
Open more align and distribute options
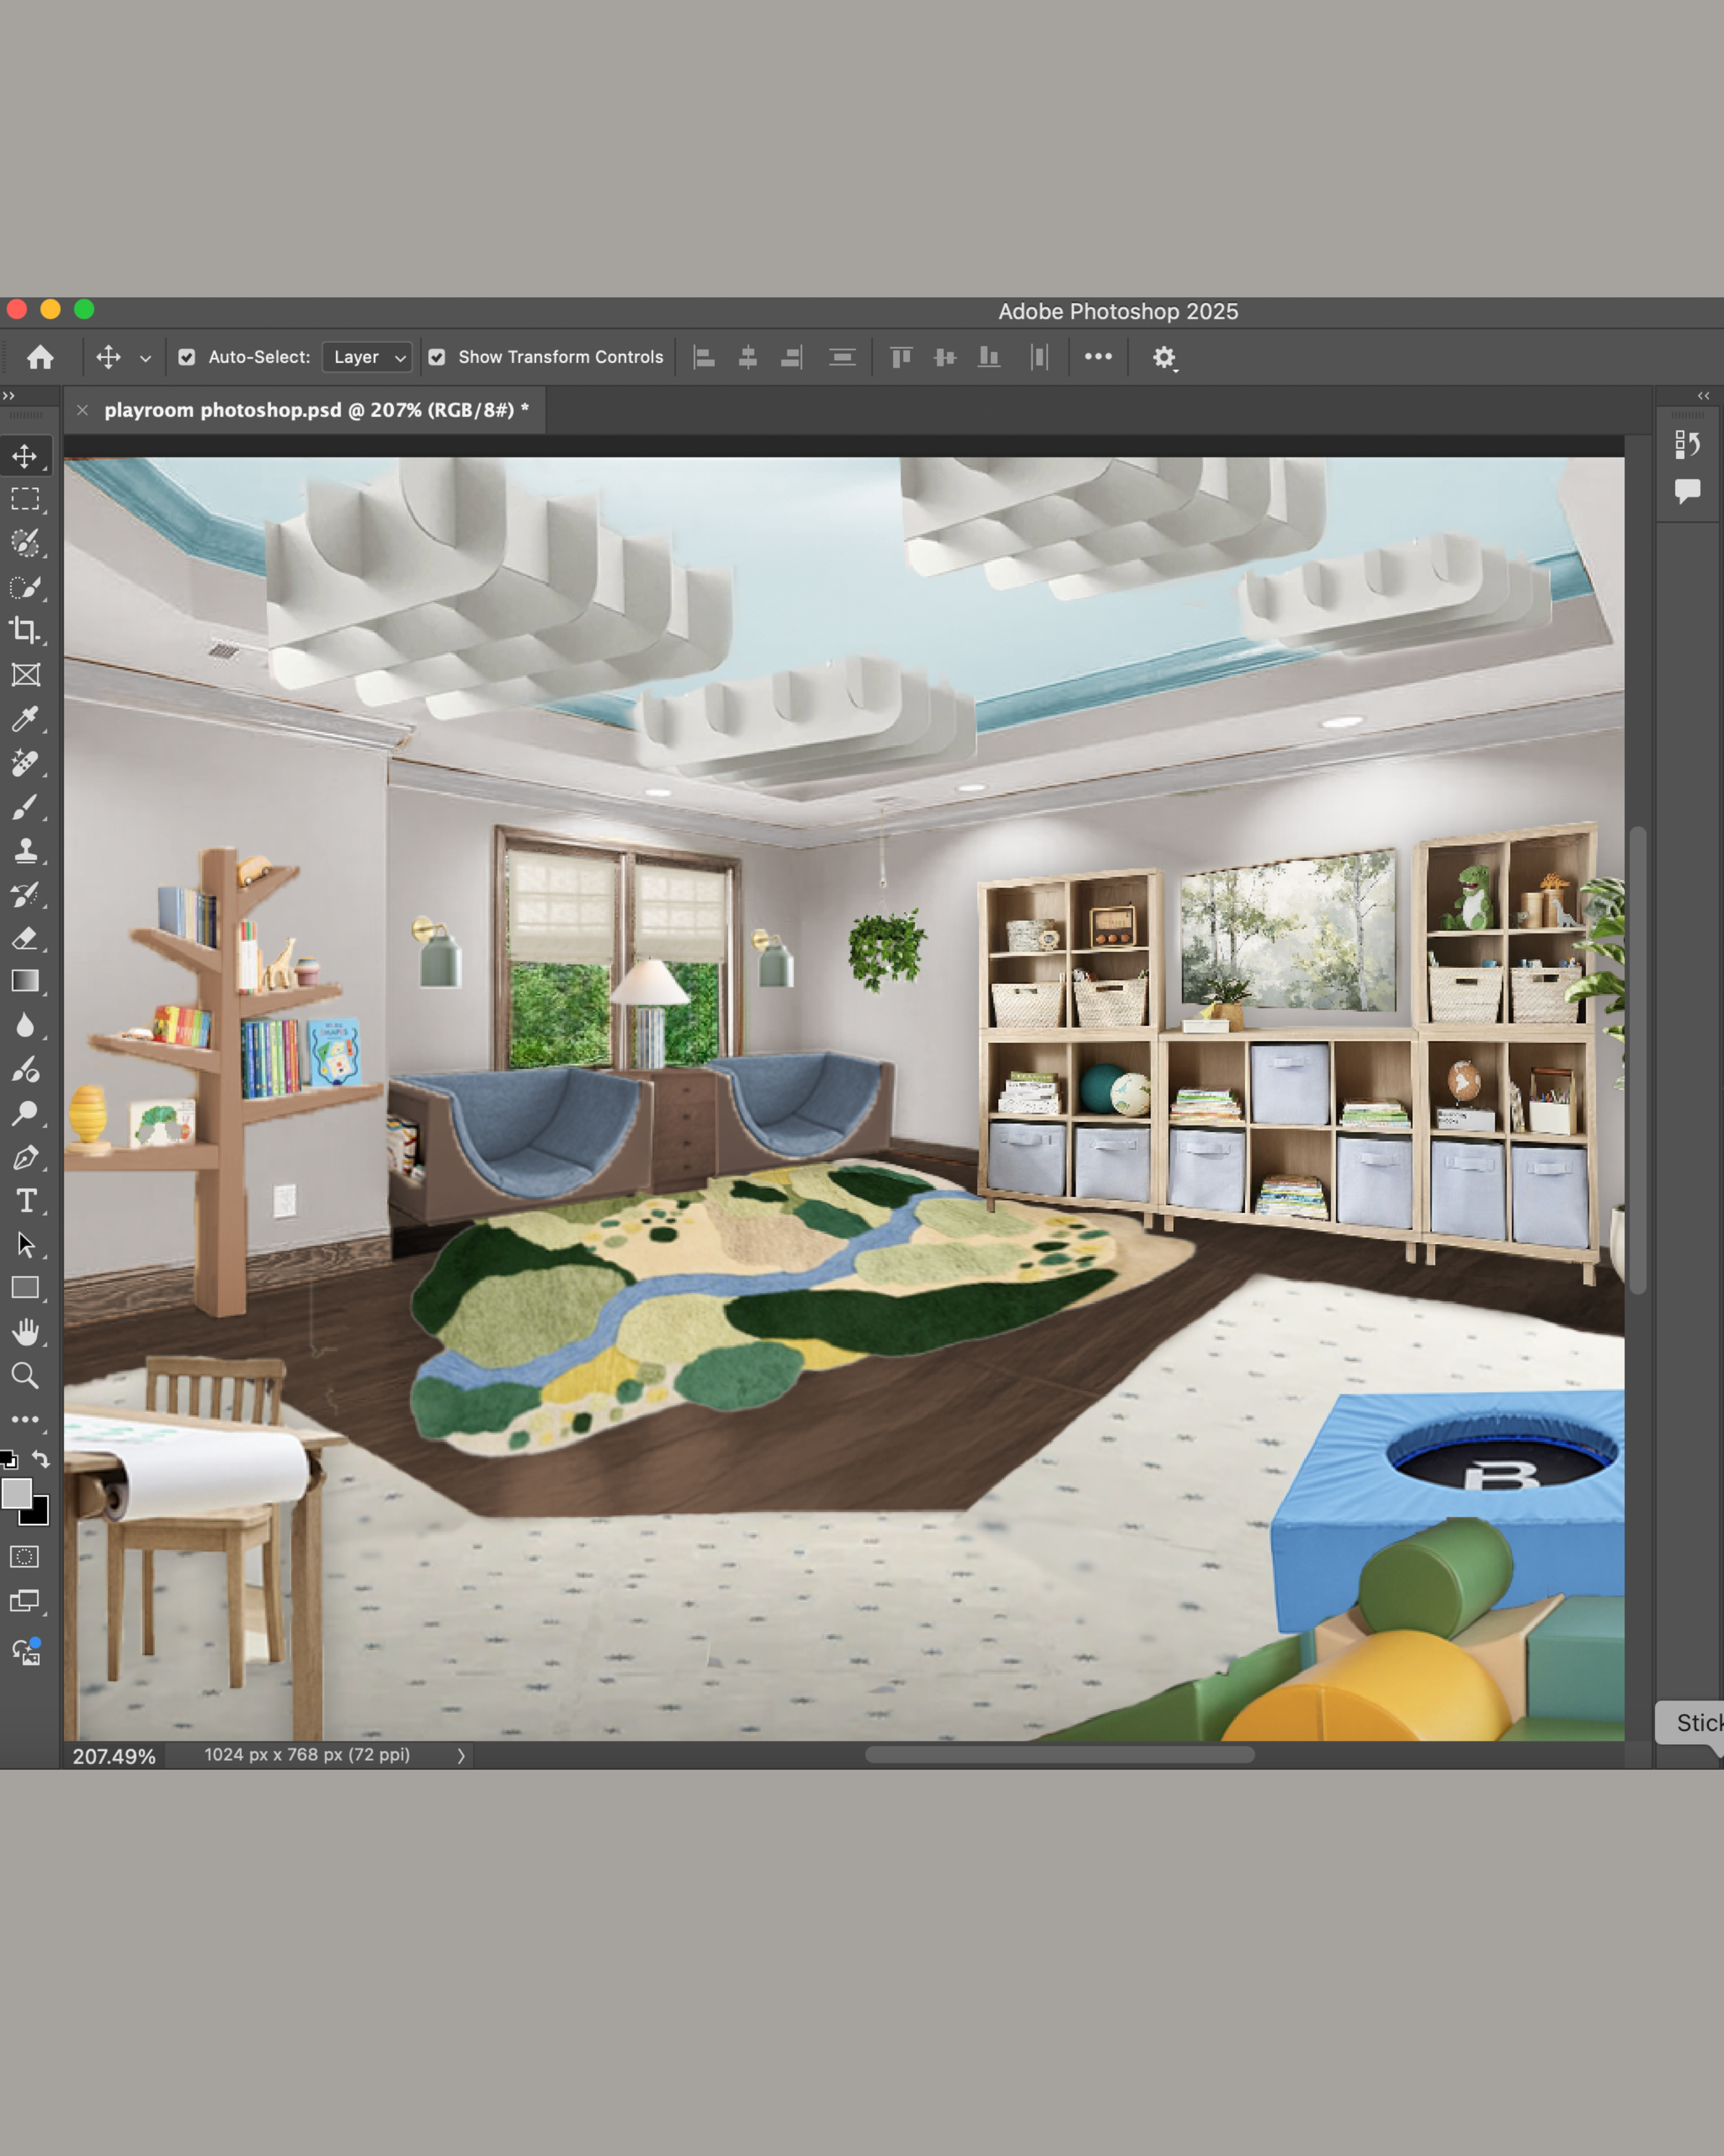pos(1097,356)
